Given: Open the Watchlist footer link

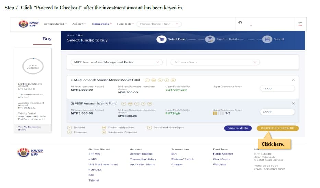Looking at the screenshot, I should coord(220,164).
